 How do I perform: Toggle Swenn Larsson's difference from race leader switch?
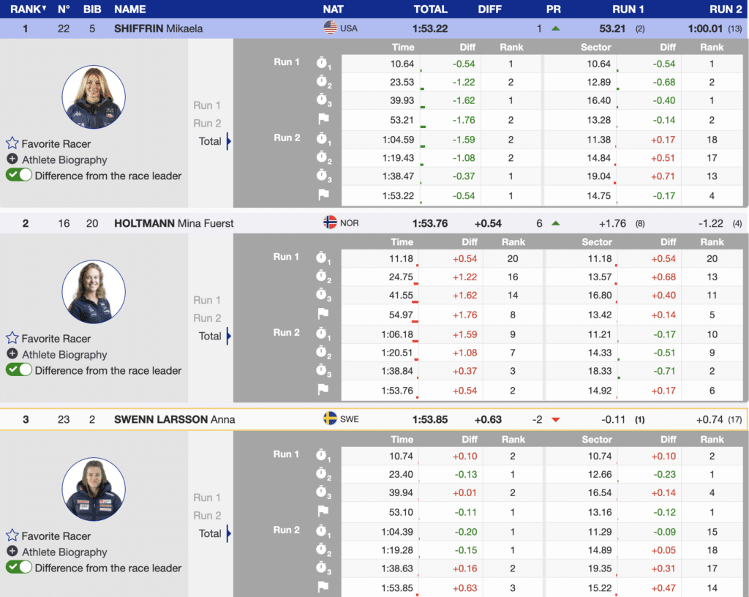[19, 567]
